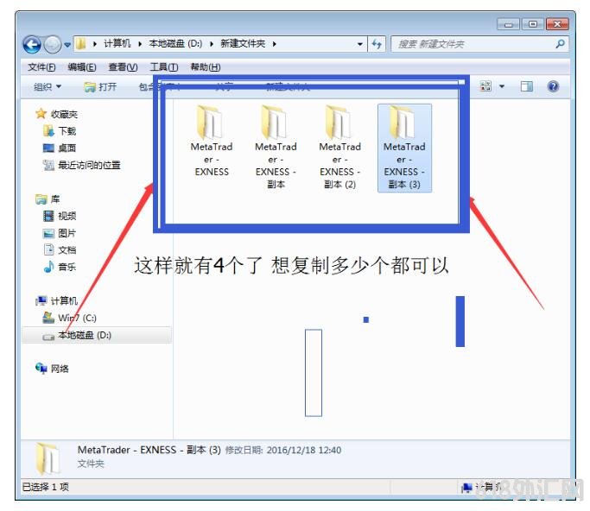Select 网络 in the navigation pane
Image resolution: width=590 pixels, height=511 pixels.
[60, 369]
